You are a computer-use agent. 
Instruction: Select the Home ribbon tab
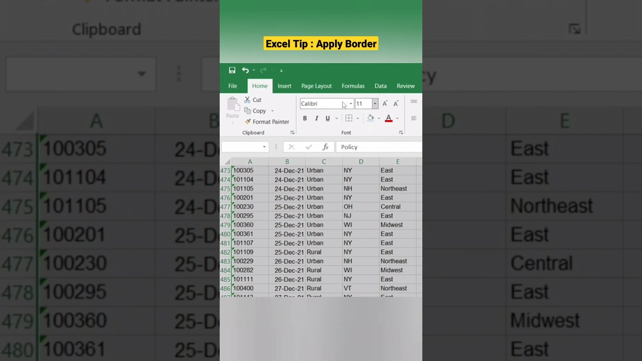tap(260, 86)
